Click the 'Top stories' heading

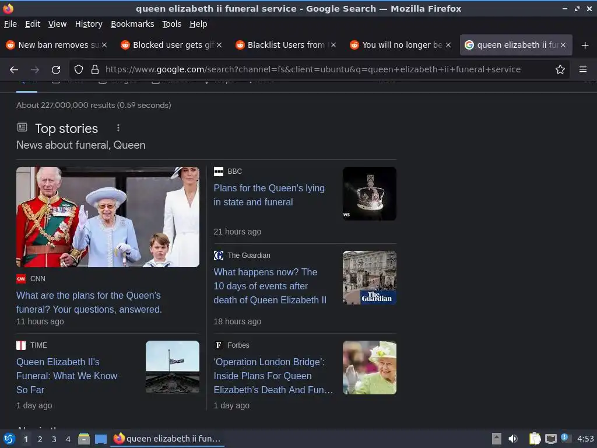66,128
